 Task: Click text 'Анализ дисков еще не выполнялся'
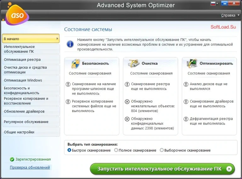(x=209, y=86)
